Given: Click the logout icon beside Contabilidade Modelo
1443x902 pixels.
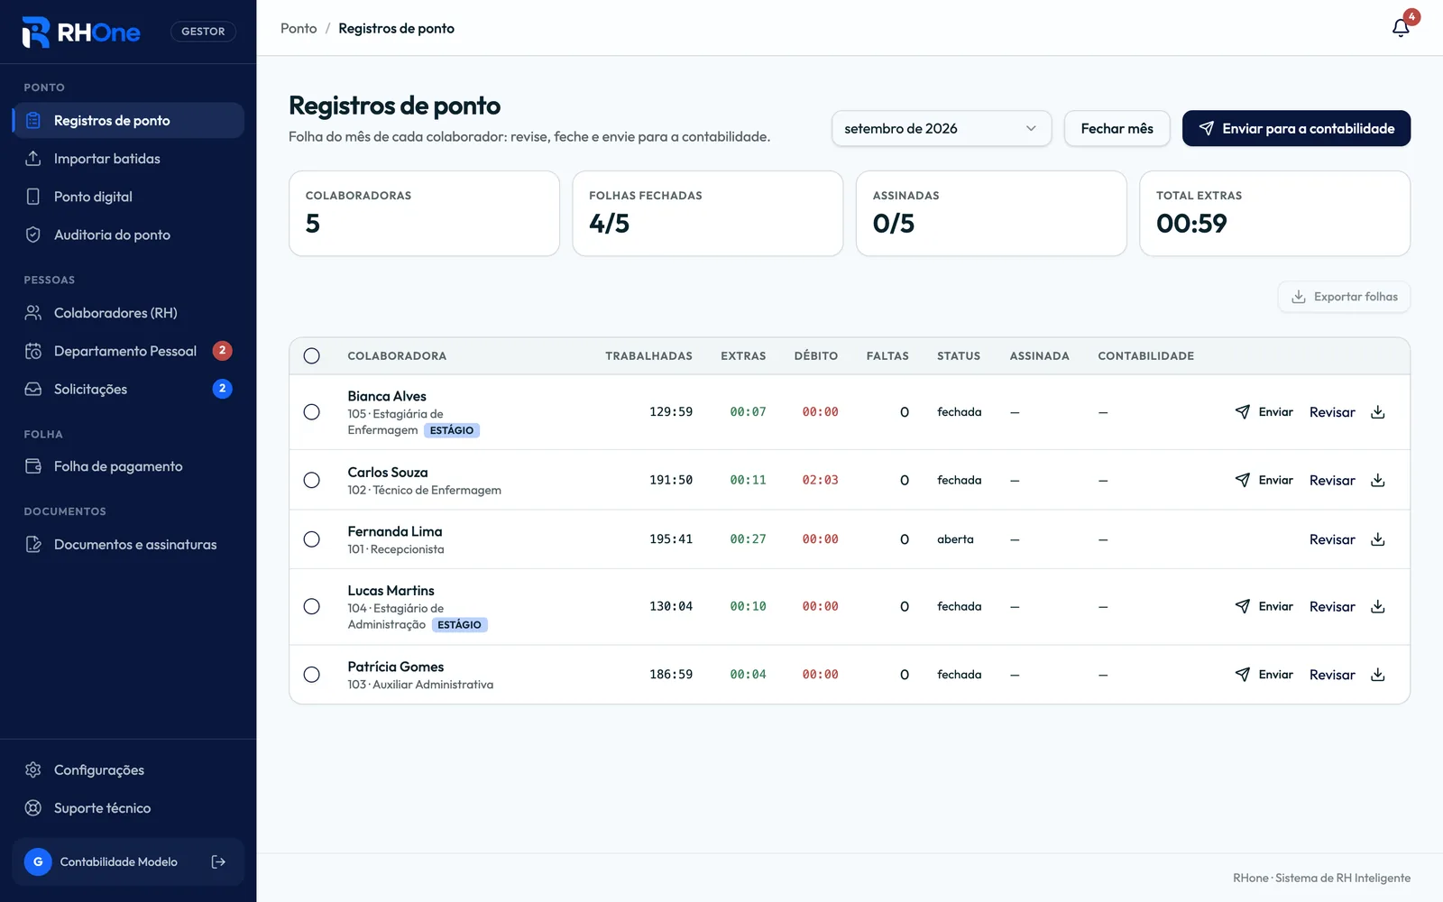Looking at the screenshot, I should [218, 861].
